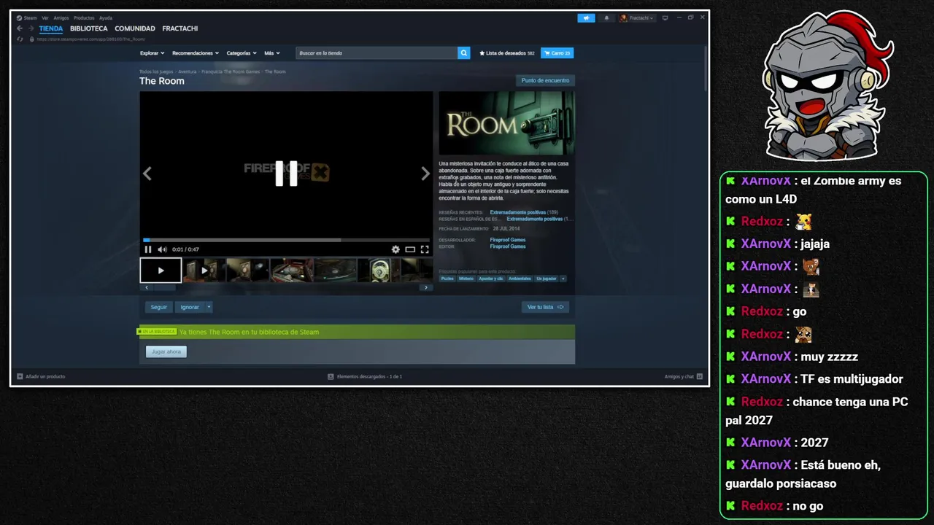
Task: Open the Amigos y chat icon
Action: pos(699,376)
